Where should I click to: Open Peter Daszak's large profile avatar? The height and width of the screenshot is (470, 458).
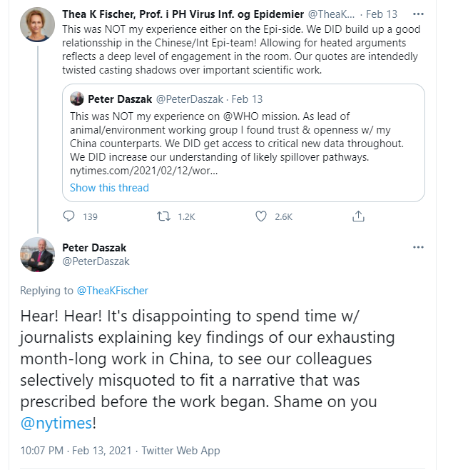point(37,255)
